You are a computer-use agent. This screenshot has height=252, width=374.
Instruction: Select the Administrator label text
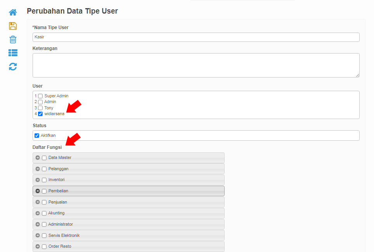[61, 224]
